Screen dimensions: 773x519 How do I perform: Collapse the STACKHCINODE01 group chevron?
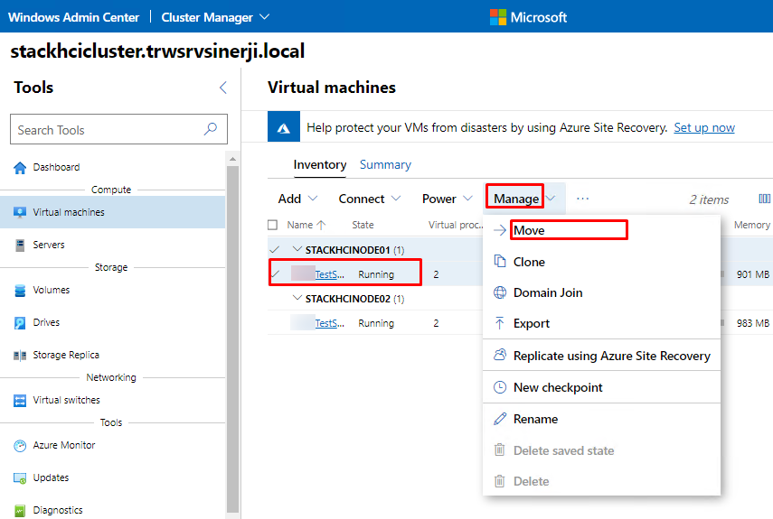point(297,249)
